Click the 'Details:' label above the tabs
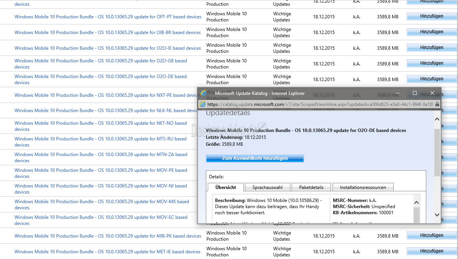The width and height of the screenshot is (458, 259). pyautogui.click(x=216, y=177)
